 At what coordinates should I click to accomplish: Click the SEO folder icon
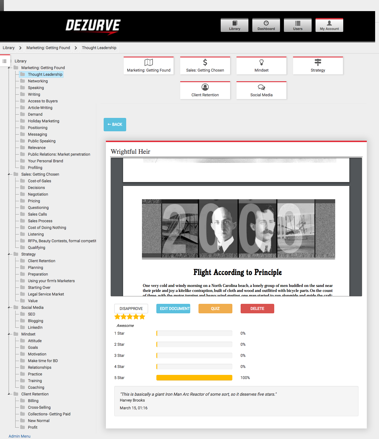click(23, 314)
